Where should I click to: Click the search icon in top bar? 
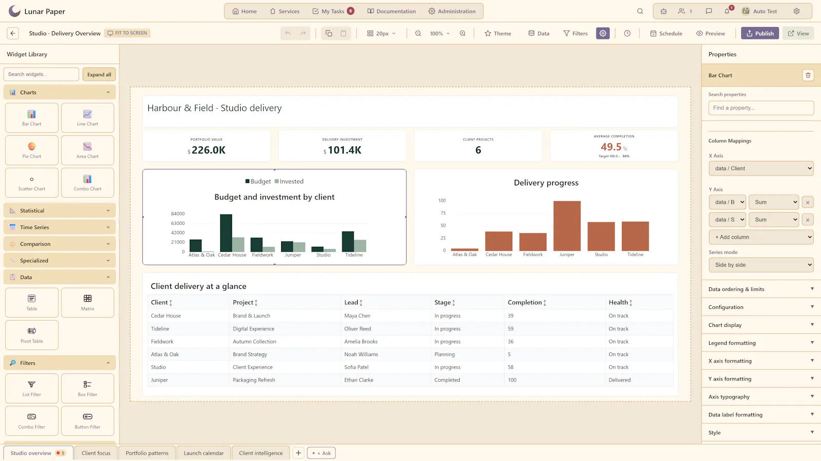tap(640, 11)
